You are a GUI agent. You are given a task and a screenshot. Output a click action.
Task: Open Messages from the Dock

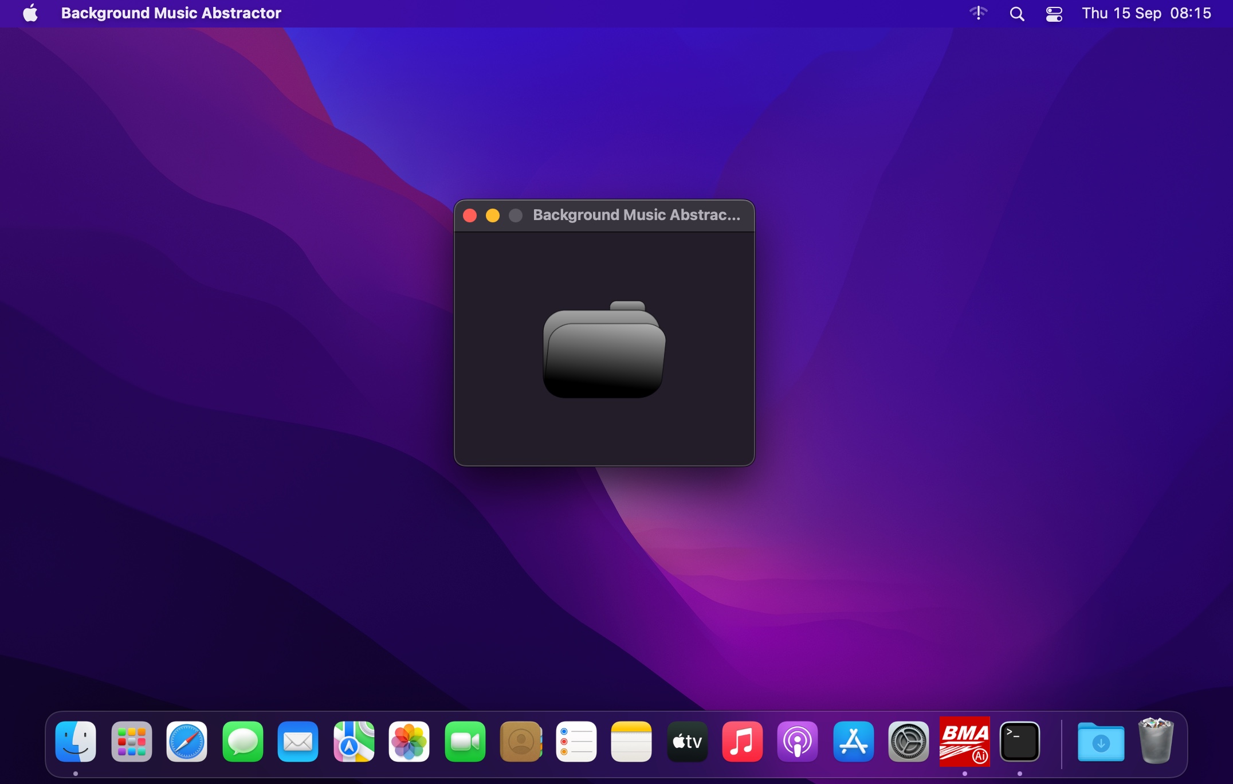[243, 742]
